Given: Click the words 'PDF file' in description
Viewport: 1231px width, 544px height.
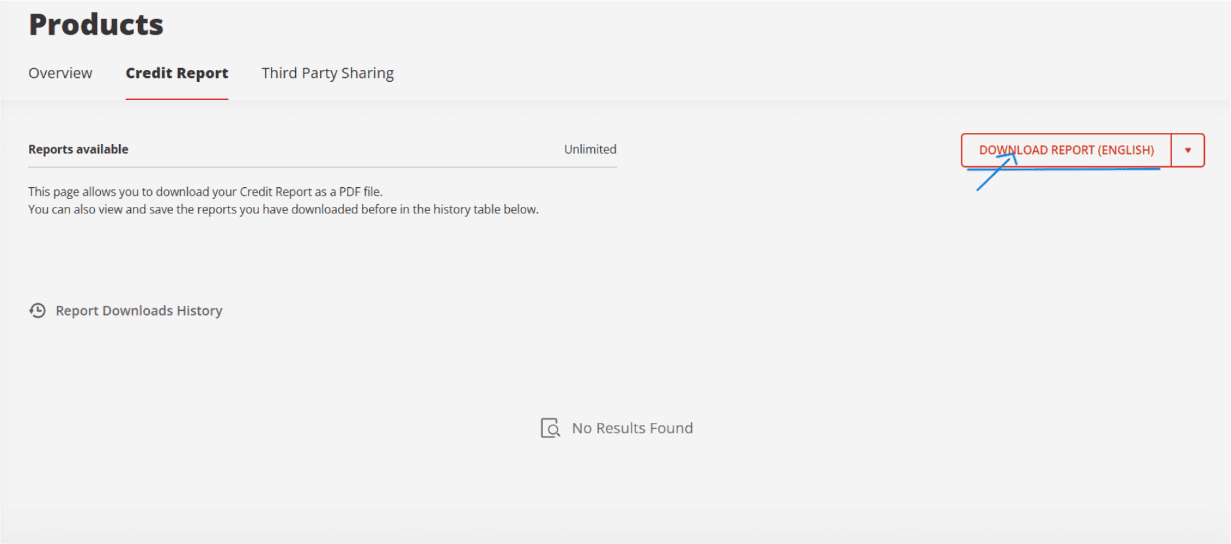Looking at the screenshot, I should (360, 192).
